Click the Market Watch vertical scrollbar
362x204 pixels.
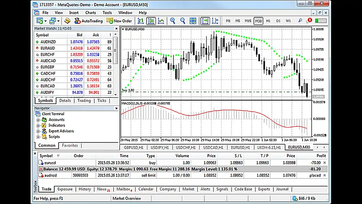tap(115, 64)
